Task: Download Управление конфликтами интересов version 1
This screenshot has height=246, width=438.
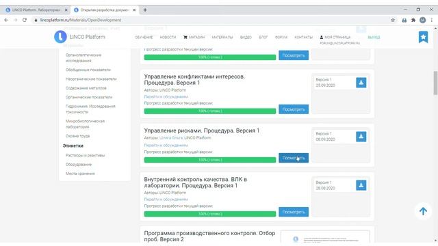Action: pyautogui.click(x=361, y=83)
